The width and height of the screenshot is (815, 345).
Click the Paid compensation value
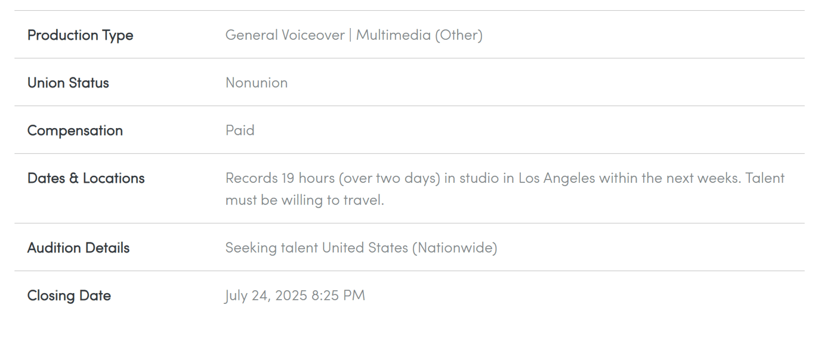pos(240,130)
